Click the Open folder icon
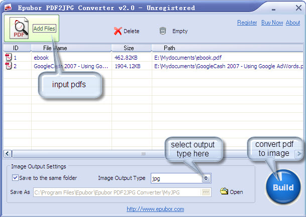Image resolution: width=306 pixels, height=217 pixels. [x=224, y=191]
